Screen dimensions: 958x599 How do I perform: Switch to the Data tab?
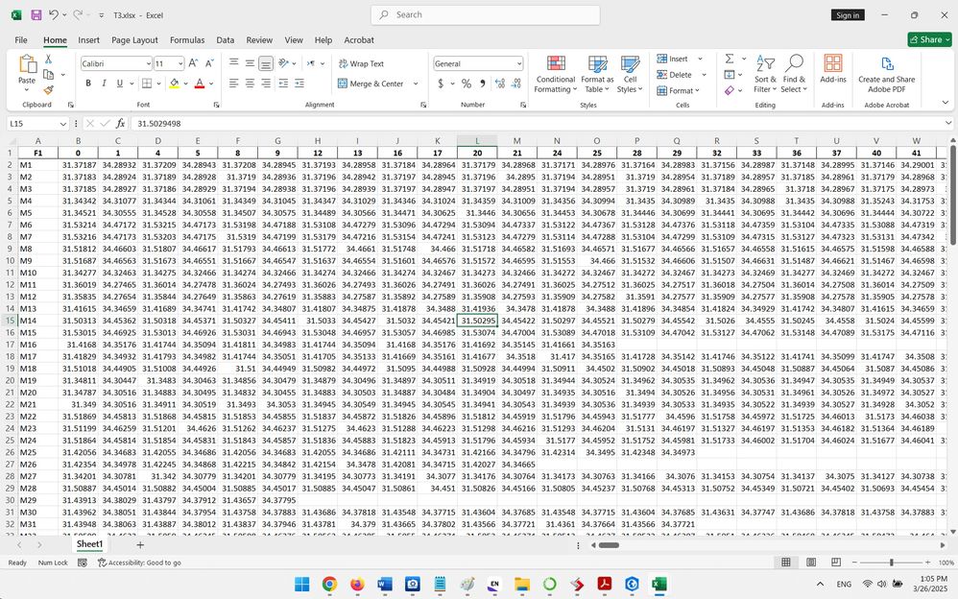pos(225,39)
